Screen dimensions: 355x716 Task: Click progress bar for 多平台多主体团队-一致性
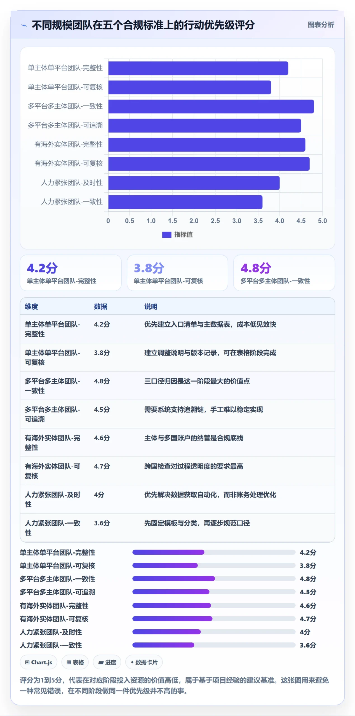point(214,578)
